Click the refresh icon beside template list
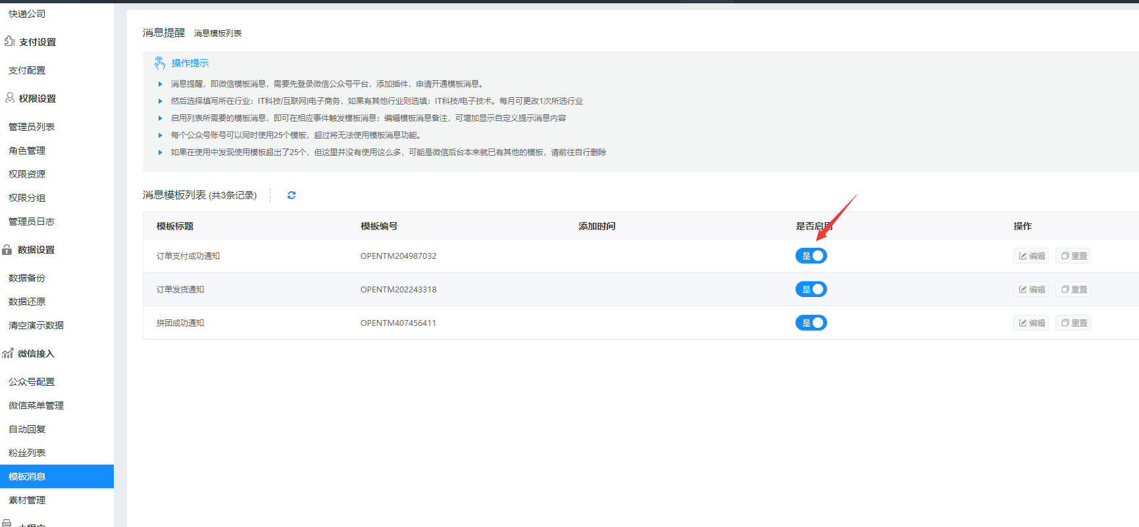This screenshot has width=1139, height=527. (x=291, y=195)
